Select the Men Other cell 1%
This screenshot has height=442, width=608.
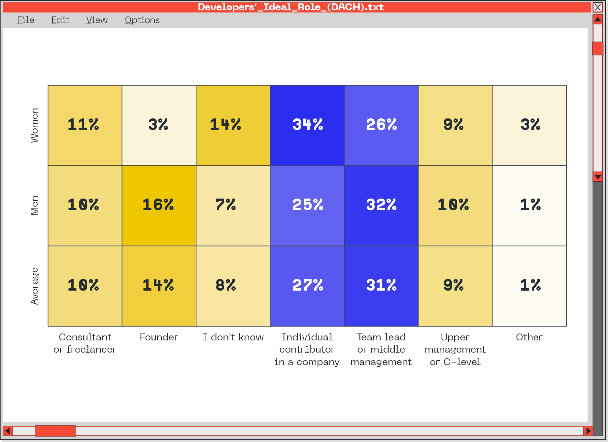tap(529, 206)
